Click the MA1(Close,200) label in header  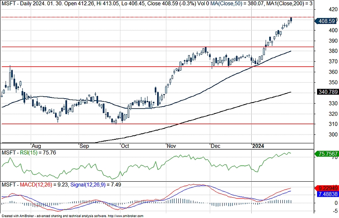tap(289, 4)
